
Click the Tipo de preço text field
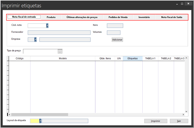click(x=40, y=51)
